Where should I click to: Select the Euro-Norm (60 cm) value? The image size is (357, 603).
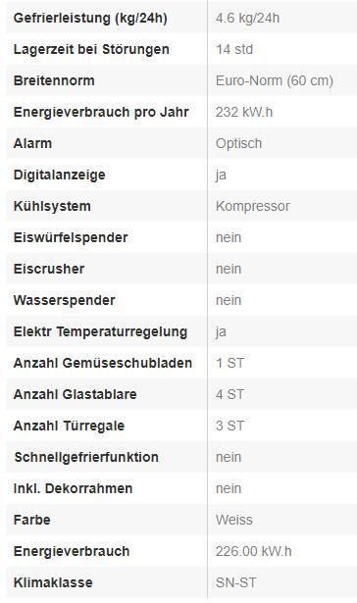tap(275, 80)
